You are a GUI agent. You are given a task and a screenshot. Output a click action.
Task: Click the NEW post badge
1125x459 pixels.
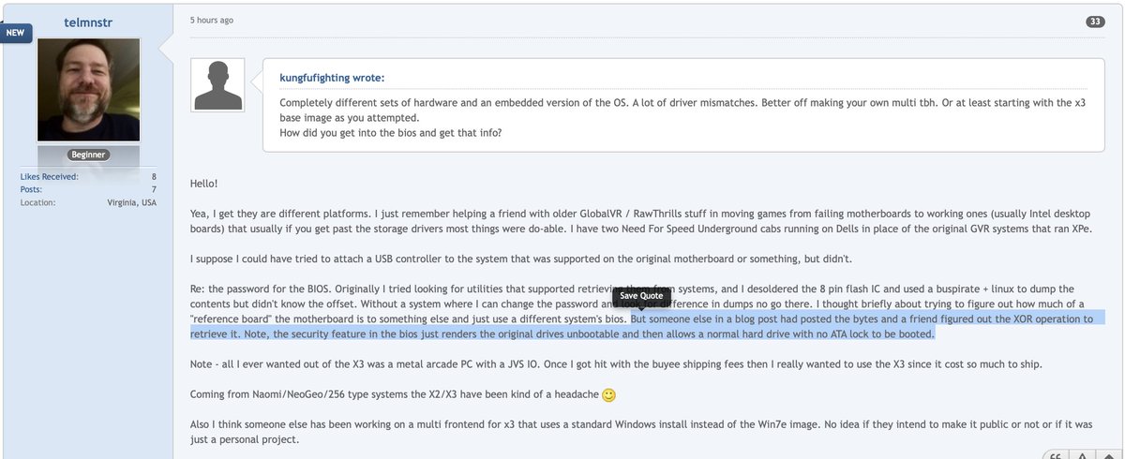16,32
